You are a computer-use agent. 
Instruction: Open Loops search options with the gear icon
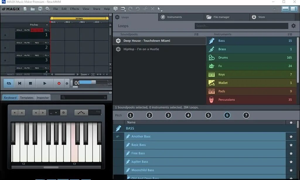pos(293,26)
